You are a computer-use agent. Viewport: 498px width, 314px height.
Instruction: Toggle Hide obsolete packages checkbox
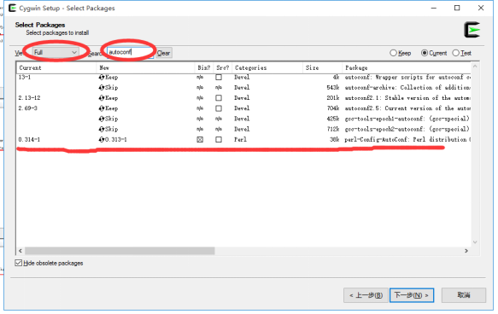coord(19,263)
